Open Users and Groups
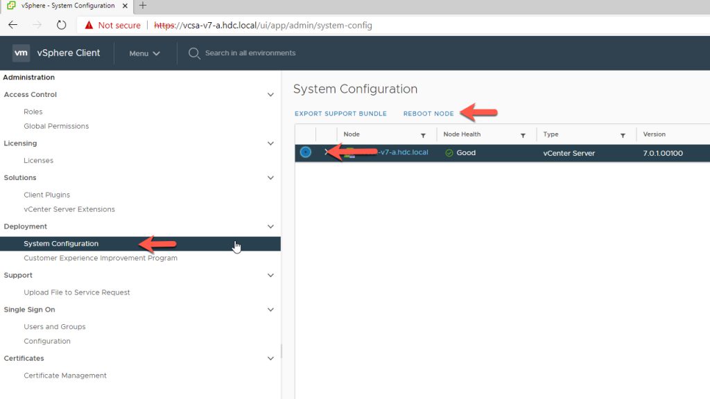 tap(54, 327)
